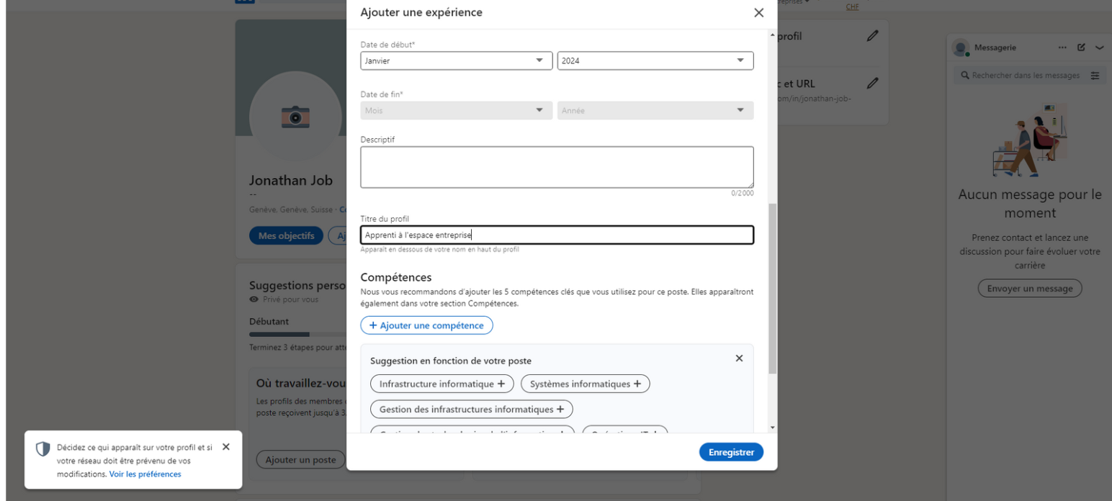Click the Enregistrer button
This screenshot has height=501, width=1112.
[731, 452]
